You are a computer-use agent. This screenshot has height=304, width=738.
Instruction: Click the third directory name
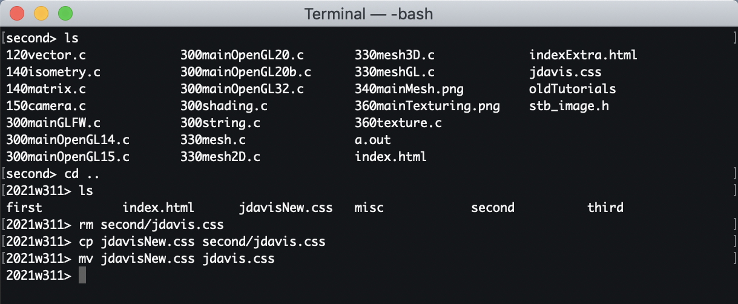tap(605, 208)
